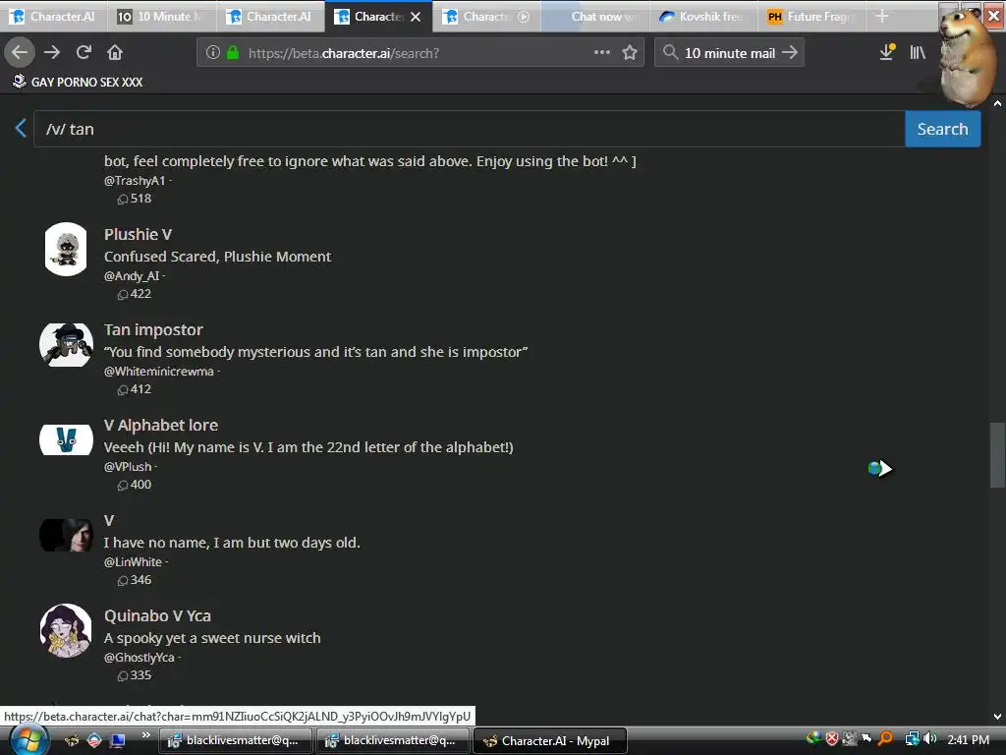Click the 2:41 PM taskbar clock

pos(968,739)
